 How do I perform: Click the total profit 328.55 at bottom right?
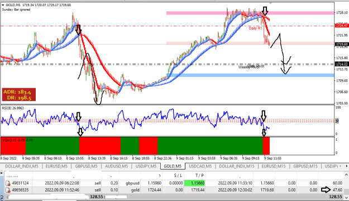pyautogui.click(x=335, y=197)
